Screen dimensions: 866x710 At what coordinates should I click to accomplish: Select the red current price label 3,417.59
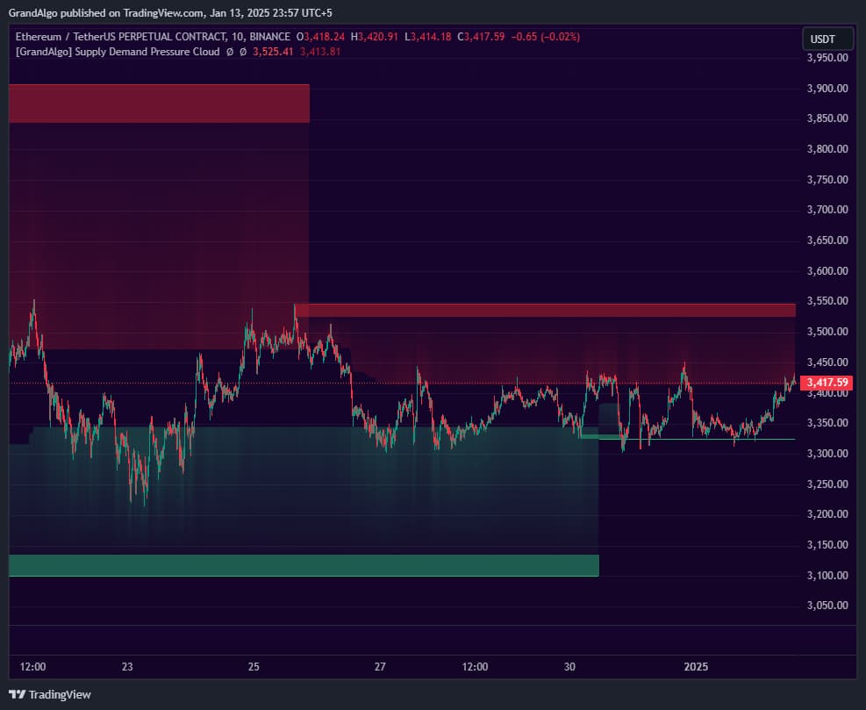click(826, 383)
